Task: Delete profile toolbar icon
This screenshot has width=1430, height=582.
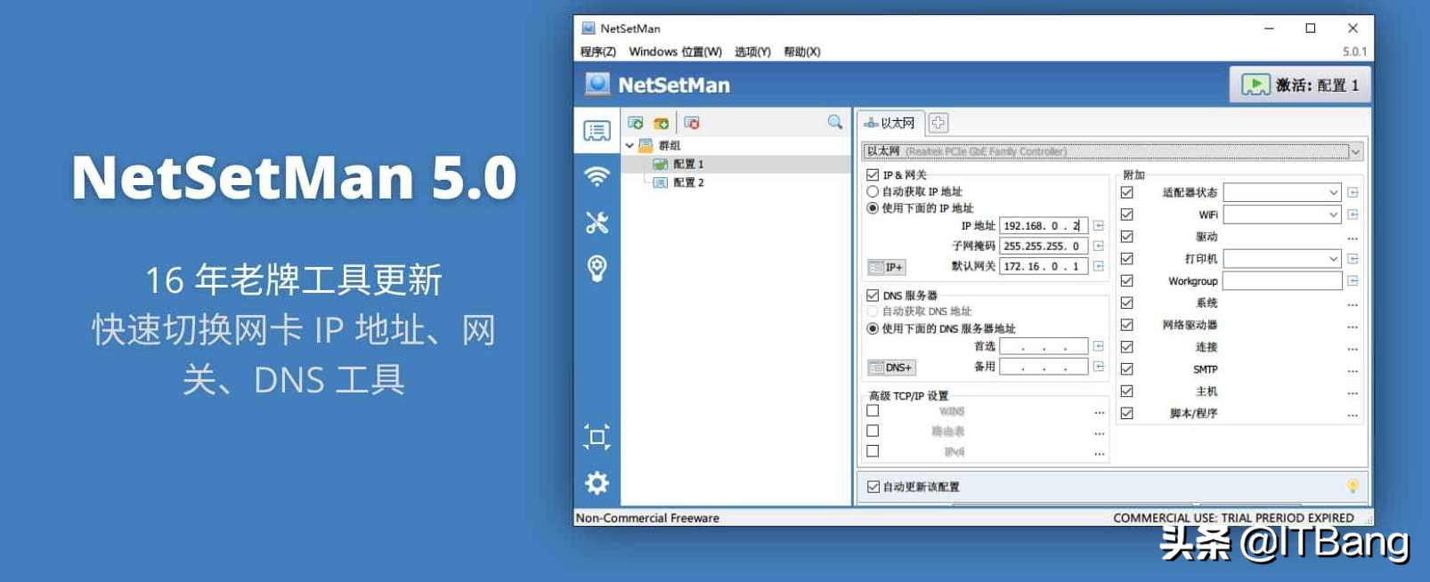Action: tap(692, 123)
